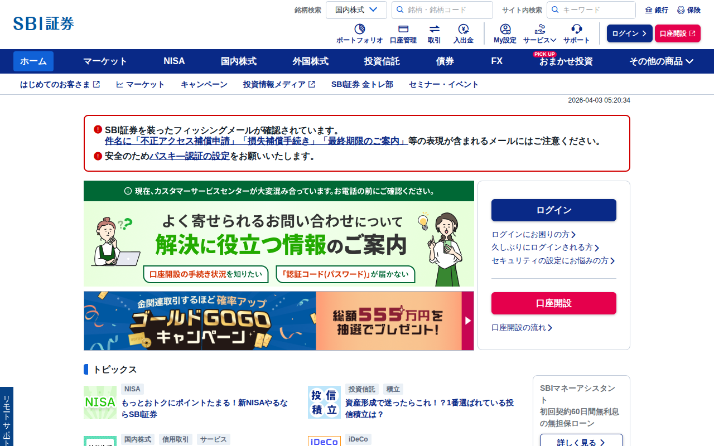
Task: Open the ポートフォリオ portfolio icon
Action: (x=359, y=33)
